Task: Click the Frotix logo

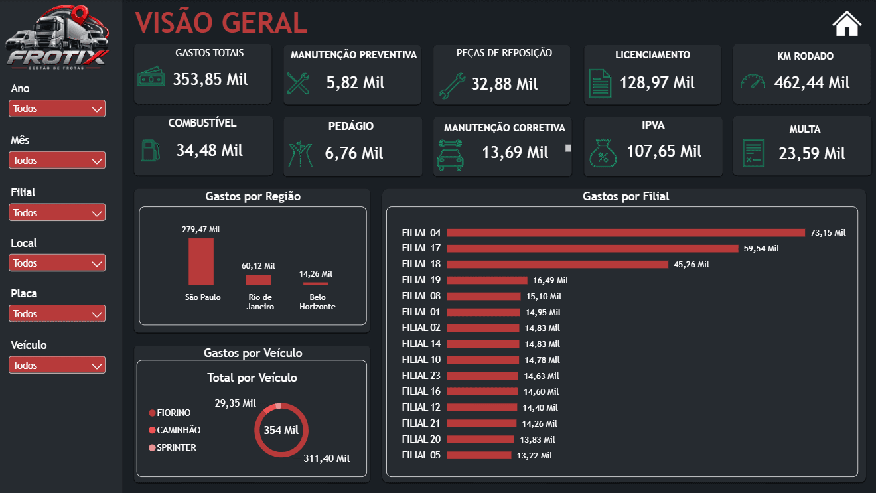Action: [x=56, y=36]
